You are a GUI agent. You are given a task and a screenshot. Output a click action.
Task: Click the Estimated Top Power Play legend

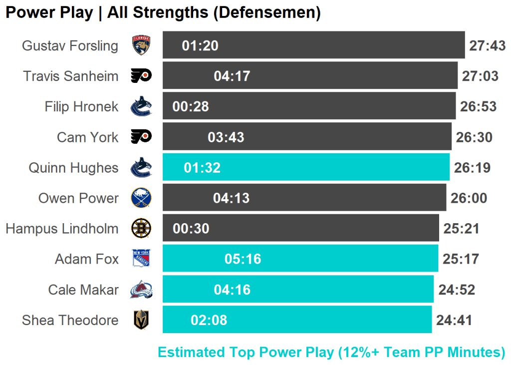(331, 352)
